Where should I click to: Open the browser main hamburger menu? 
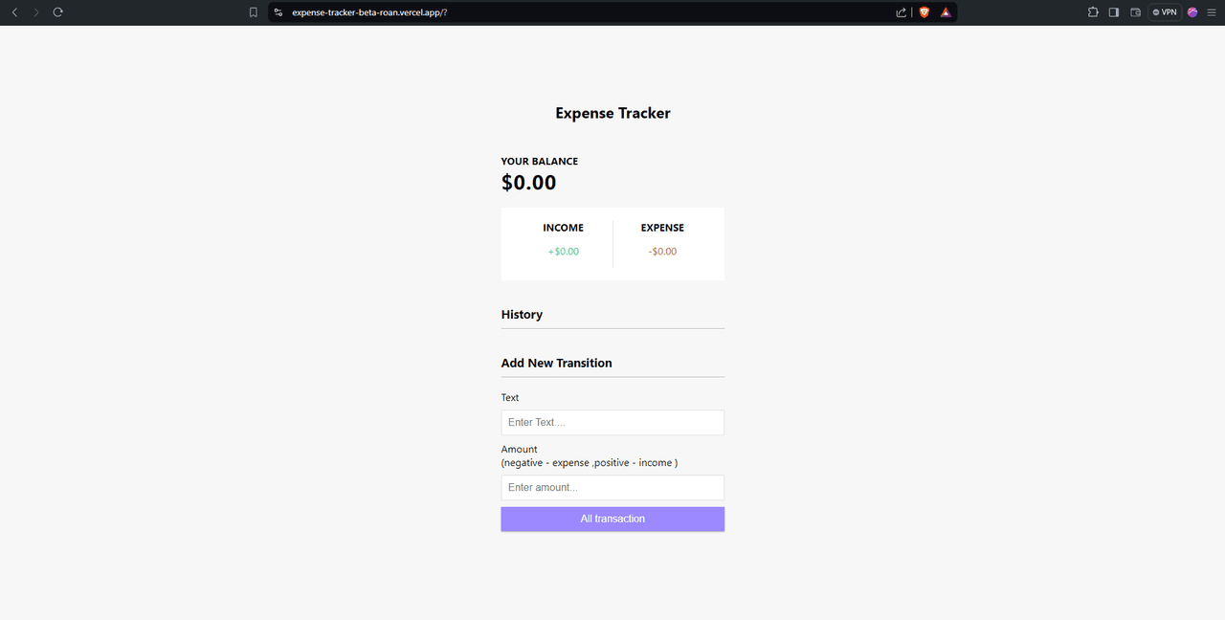(x=1213, y=12)
